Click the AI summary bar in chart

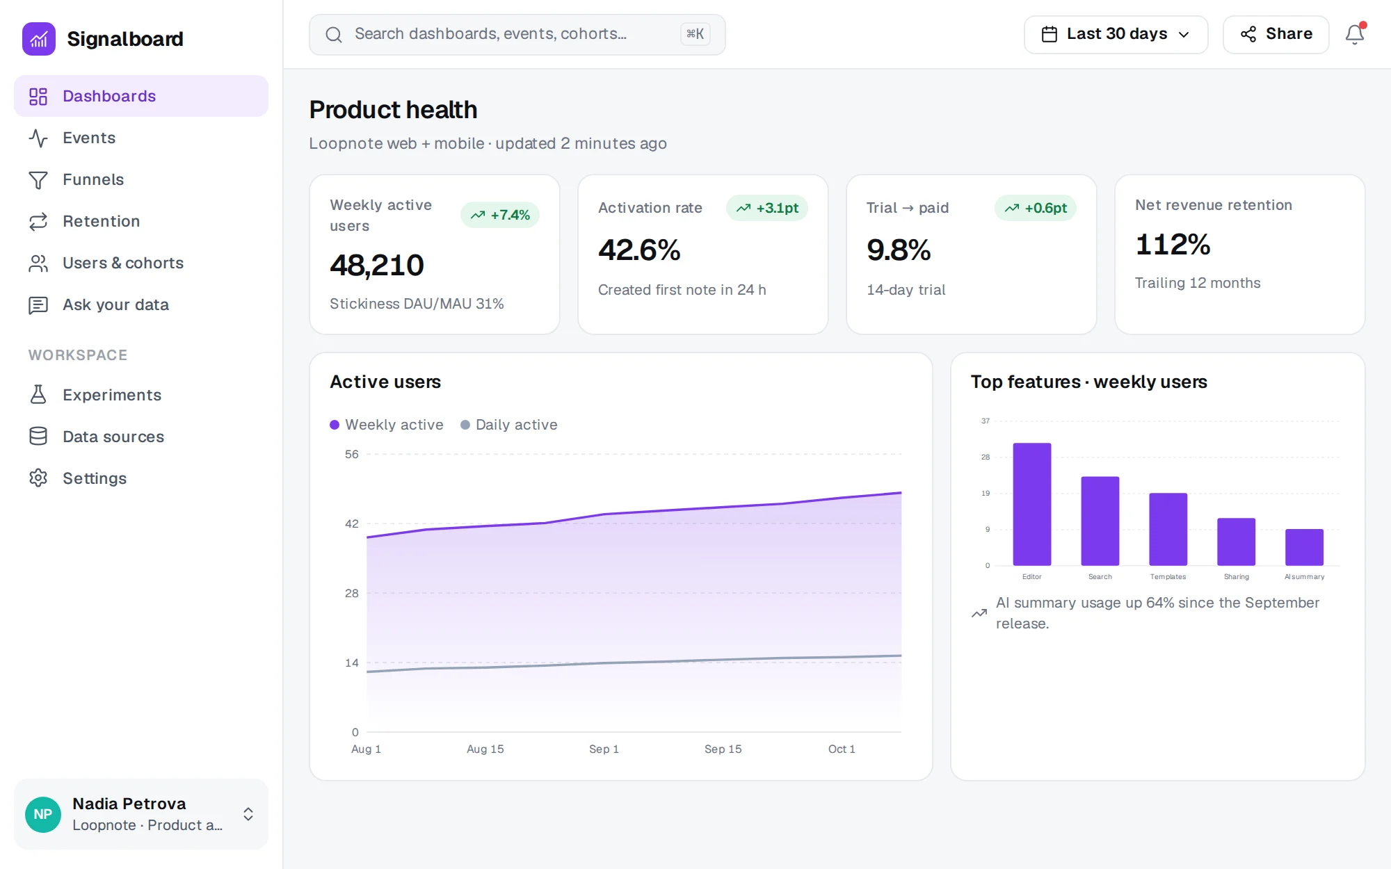[1304, 547]
